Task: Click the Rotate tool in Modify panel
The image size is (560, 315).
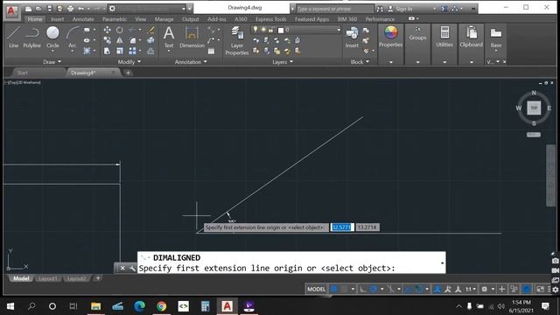Action: pyautogui.click(x=120, y=30)
